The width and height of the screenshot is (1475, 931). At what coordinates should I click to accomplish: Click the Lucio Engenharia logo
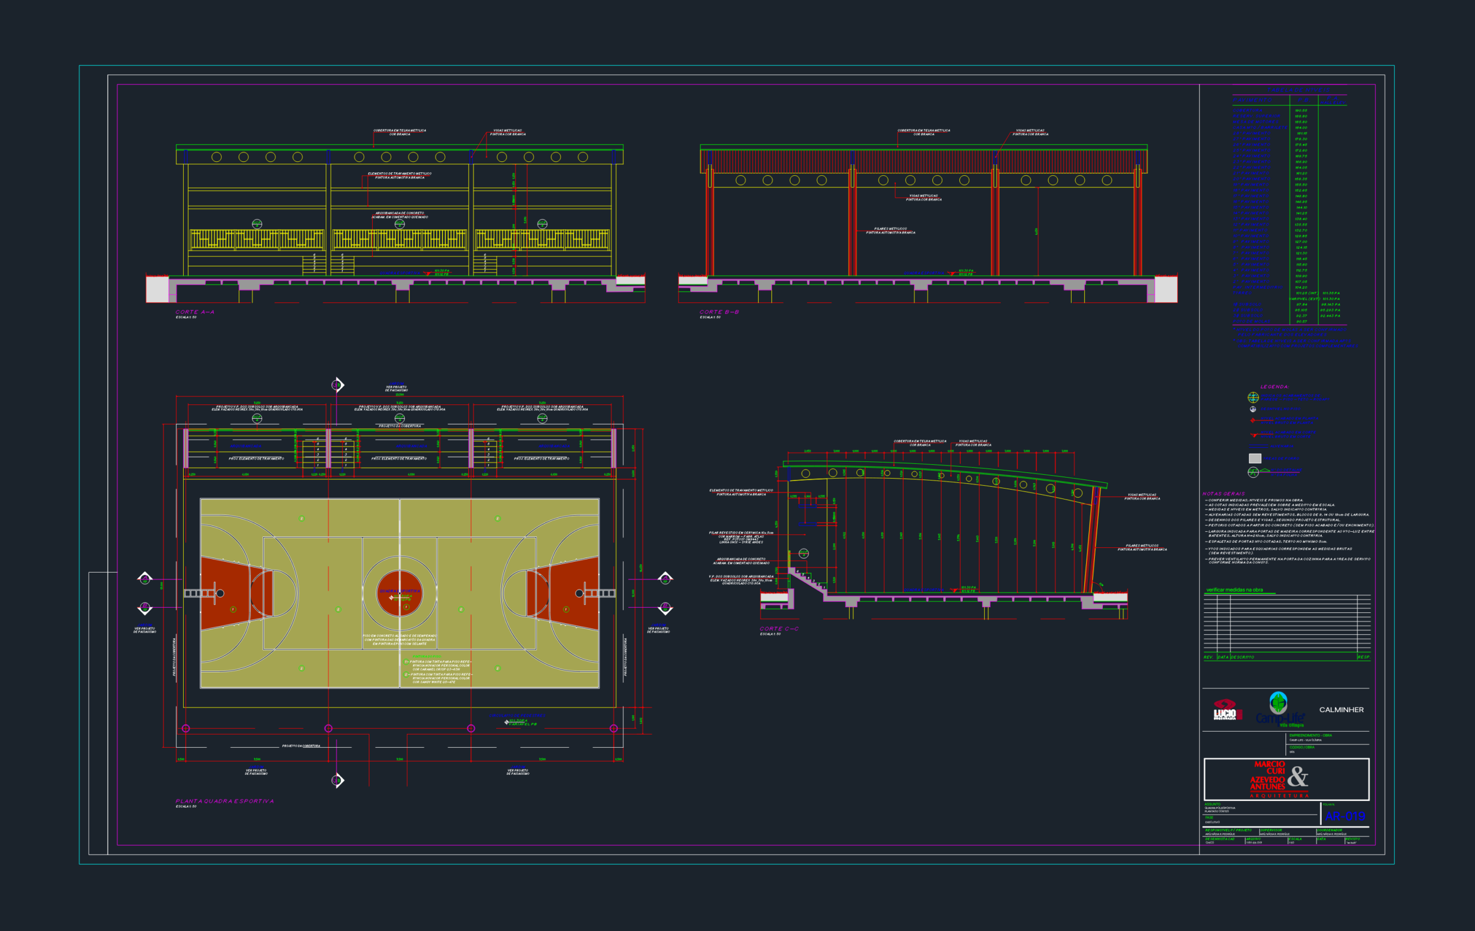(1227, 710)
